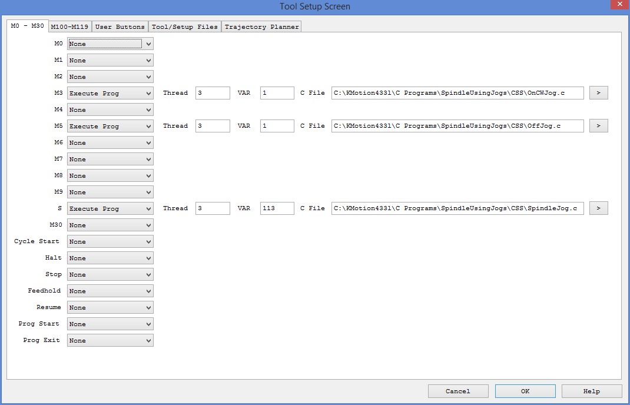Open the Cycle Start action dropdown
Viewport: 630px width, 405px height.
pos(110,241)
